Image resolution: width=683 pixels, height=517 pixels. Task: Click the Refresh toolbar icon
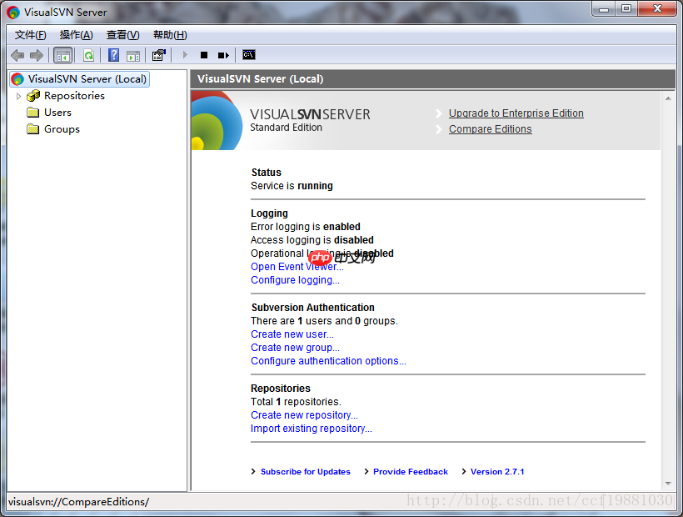89,55
